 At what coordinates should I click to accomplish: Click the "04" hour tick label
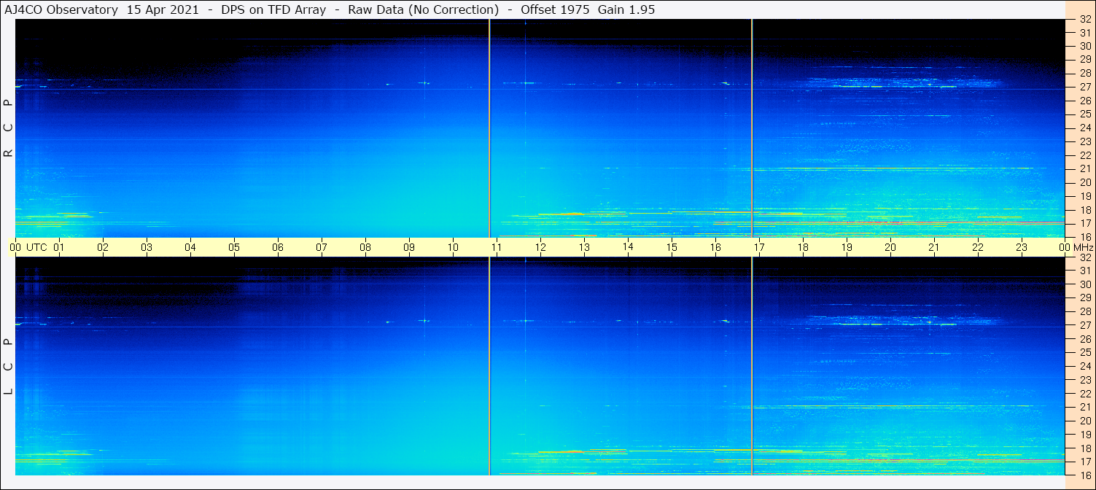pos(190,247)
